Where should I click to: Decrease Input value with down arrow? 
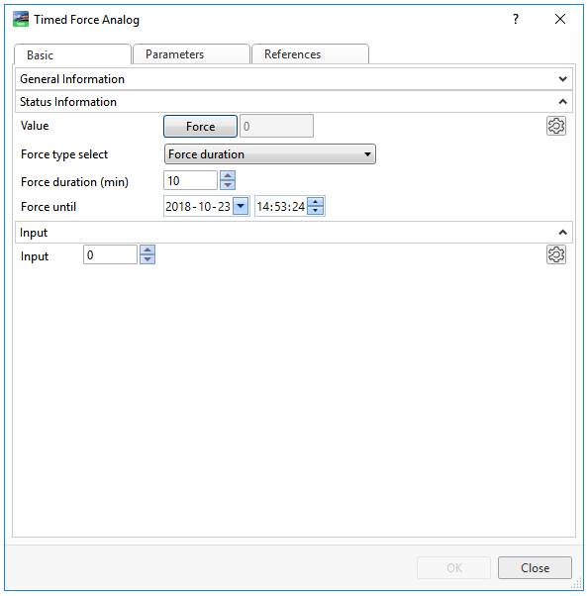[x=147, y=259]
